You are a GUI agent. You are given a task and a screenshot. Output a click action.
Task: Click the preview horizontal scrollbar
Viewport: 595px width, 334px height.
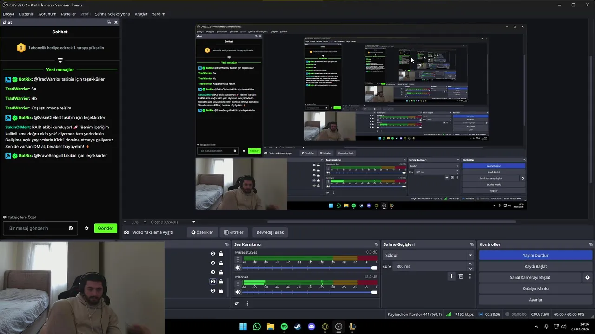[x=391, y=222]
